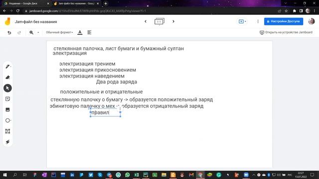The width and height of the screenshot is (319, 179).
Task: Select the Text box tool
Action: point(8,131)
